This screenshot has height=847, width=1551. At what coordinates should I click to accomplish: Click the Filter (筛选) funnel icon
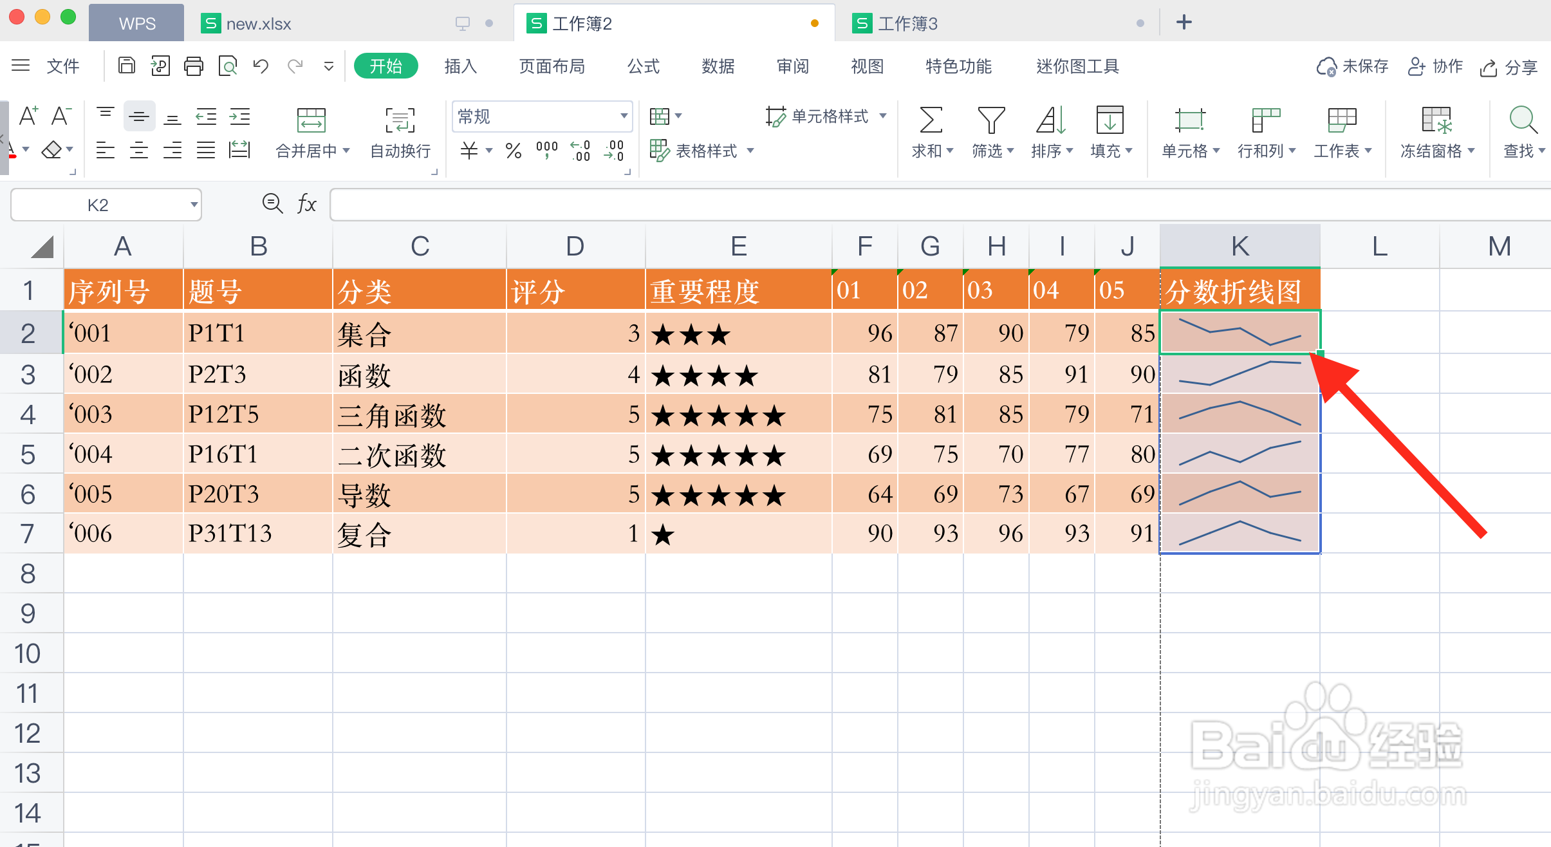(991, 120)
